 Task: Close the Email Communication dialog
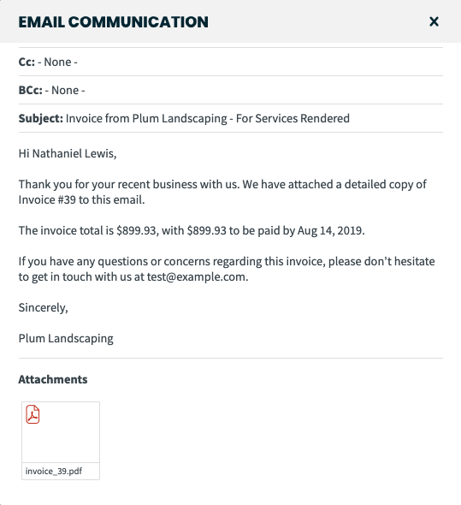coord(434,21)
